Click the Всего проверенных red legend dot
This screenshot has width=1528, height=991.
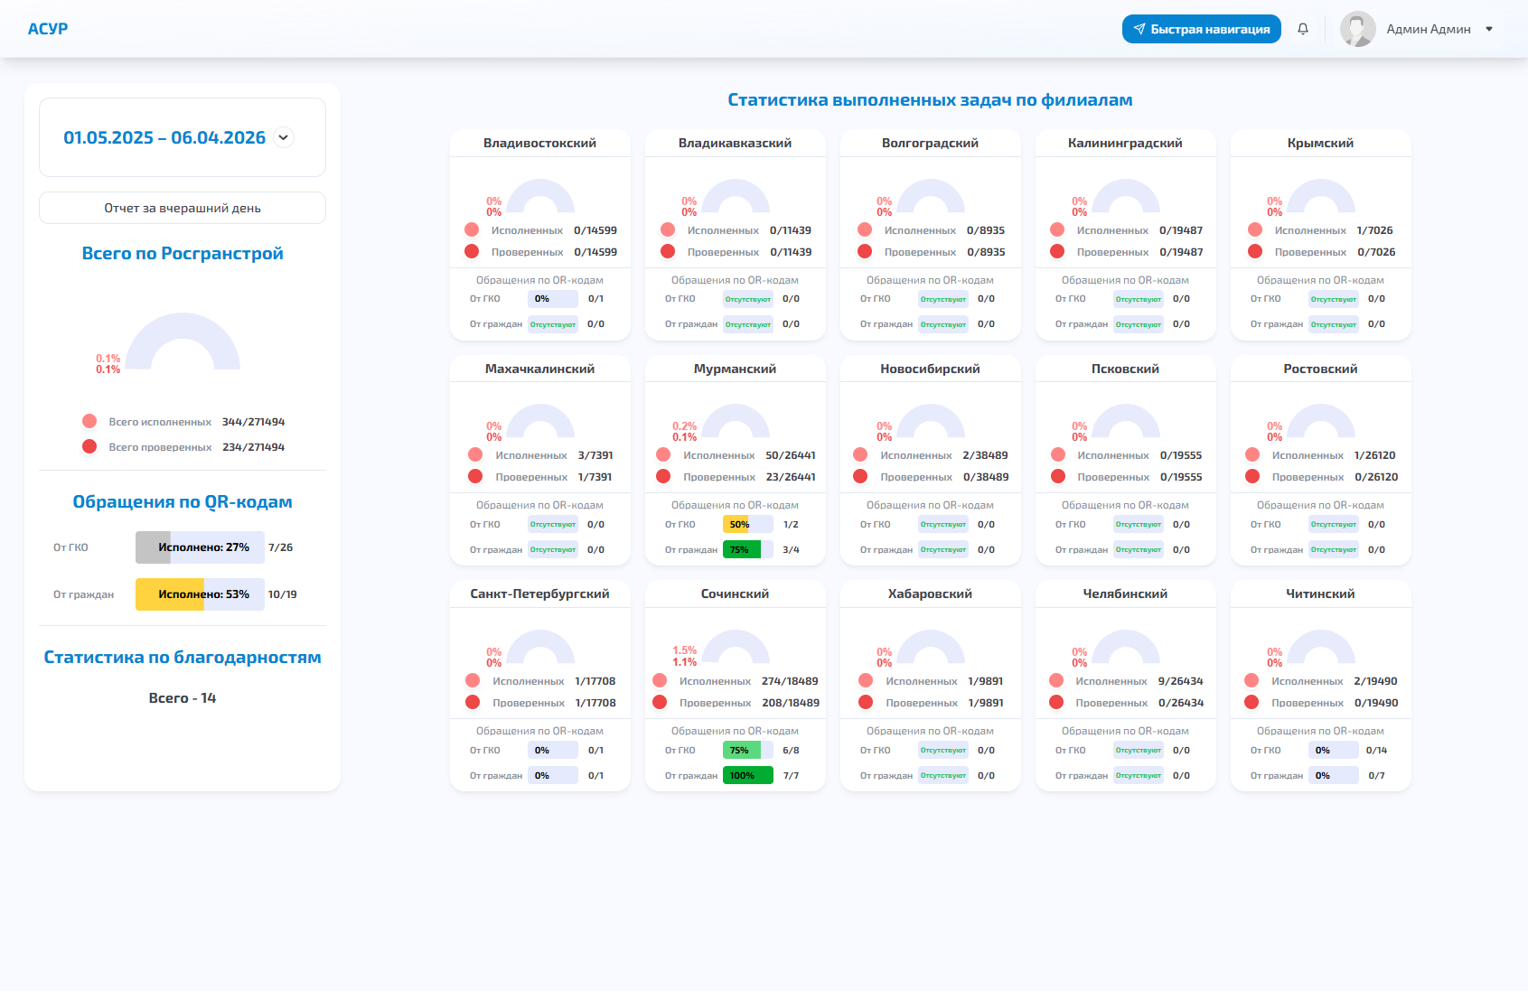[x=89, y=446]
